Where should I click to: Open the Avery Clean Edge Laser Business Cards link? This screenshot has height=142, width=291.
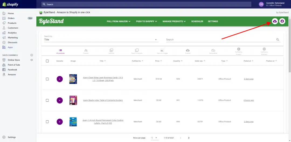click(x=103, y=79)
